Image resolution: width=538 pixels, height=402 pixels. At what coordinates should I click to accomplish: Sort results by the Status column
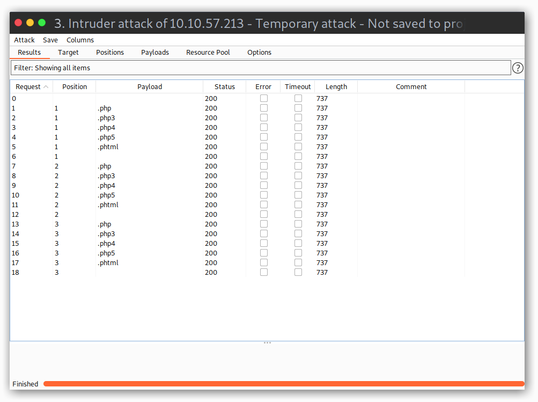point(224,86)
